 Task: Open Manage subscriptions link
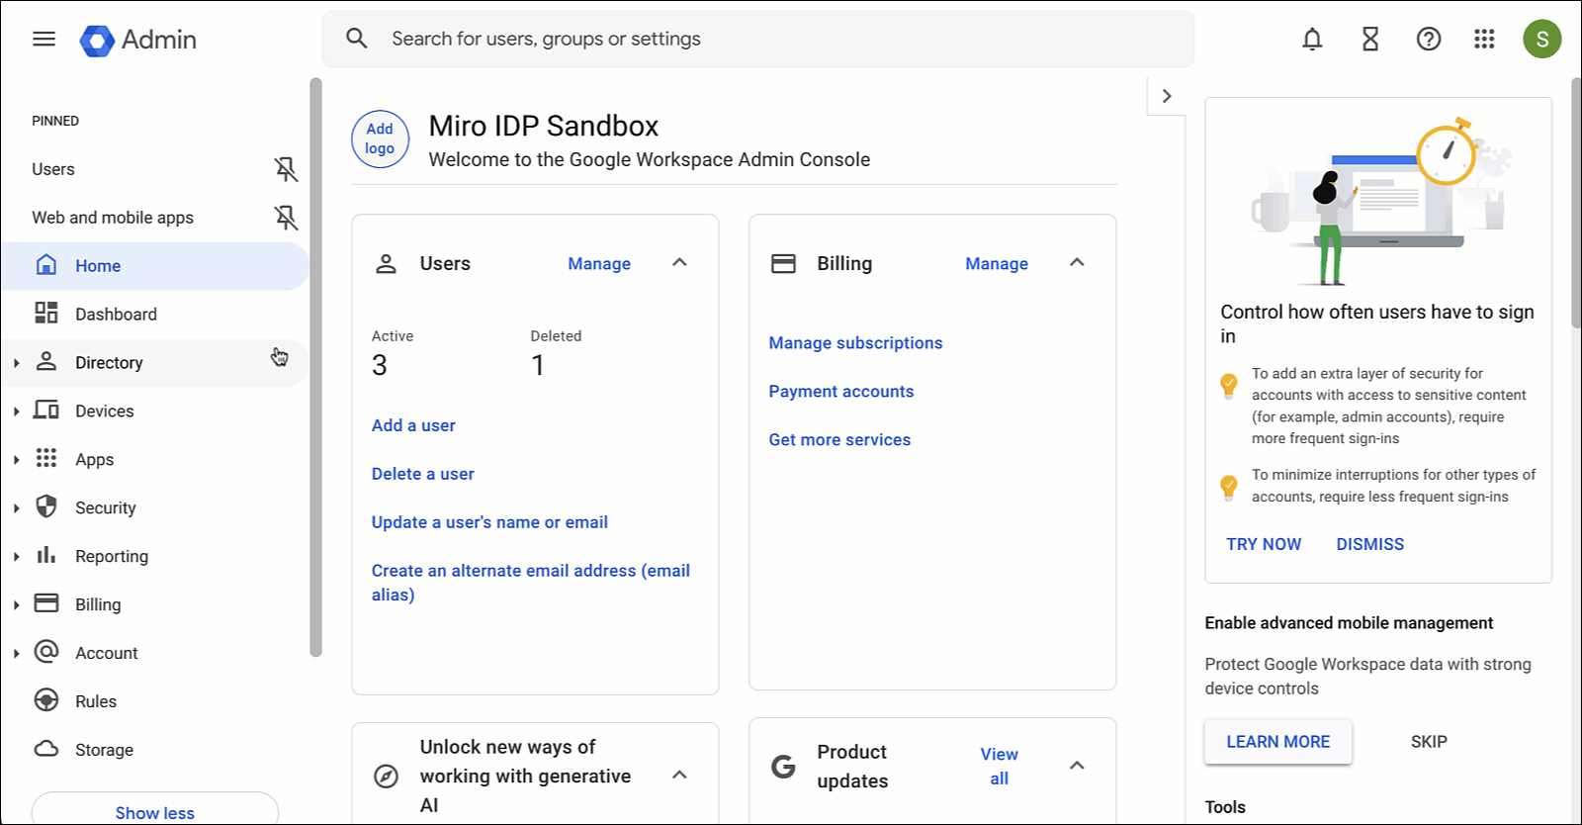coord(855,343)
